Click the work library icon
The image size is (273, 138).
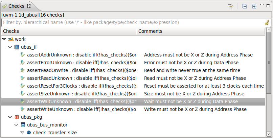10,39
